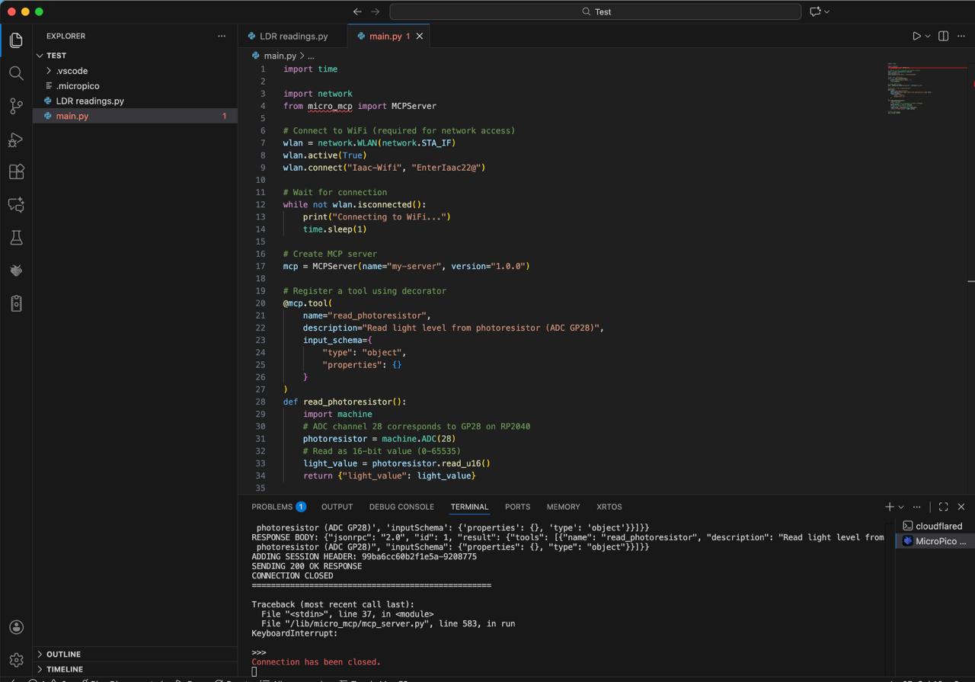Expand the TIMELINE section

(65, 669)
